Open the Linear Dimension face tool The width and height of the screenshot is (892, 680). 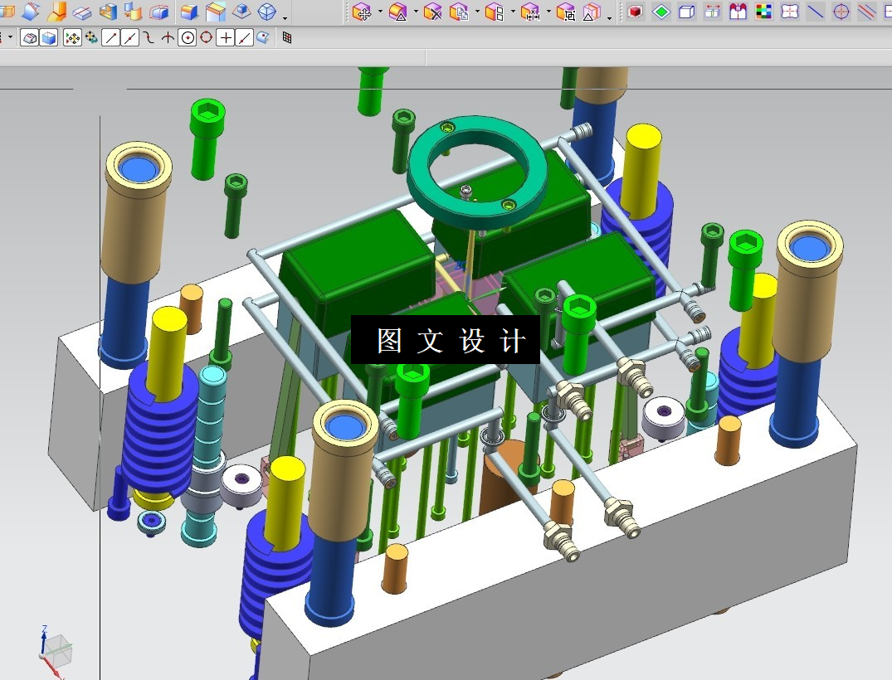(529, 12)
